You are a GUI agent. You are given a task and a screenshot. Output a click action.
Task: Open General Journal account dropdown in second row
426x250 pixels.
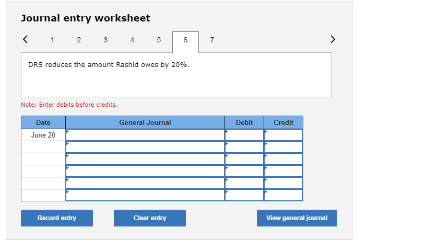[145, 147]
